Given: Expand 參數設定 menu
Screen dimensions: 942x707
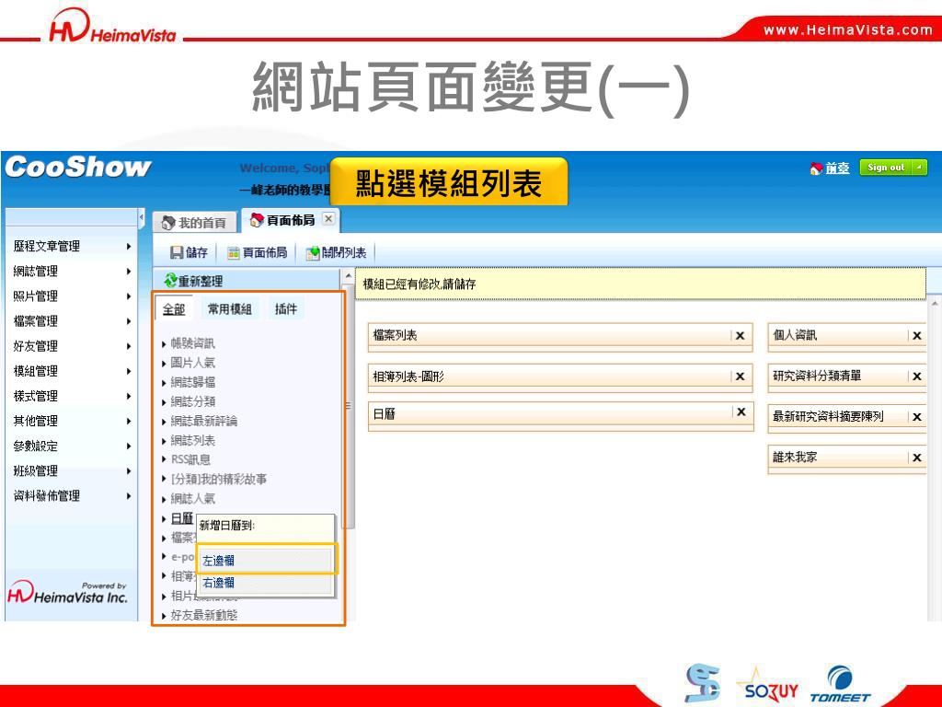Looking at the screenshot, I should coord(72,446).
